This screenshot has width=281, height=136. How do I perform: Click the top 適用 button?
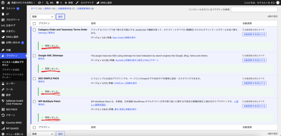click(x=60, y=16)
